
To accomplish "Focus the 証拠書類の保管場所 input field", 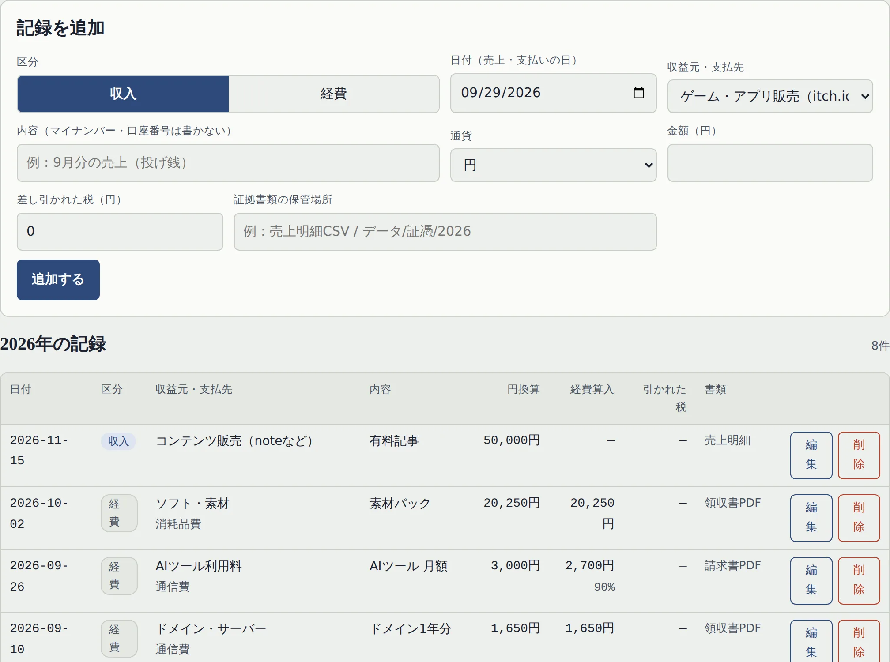I will pyautogui.click(x=445, y=232).
